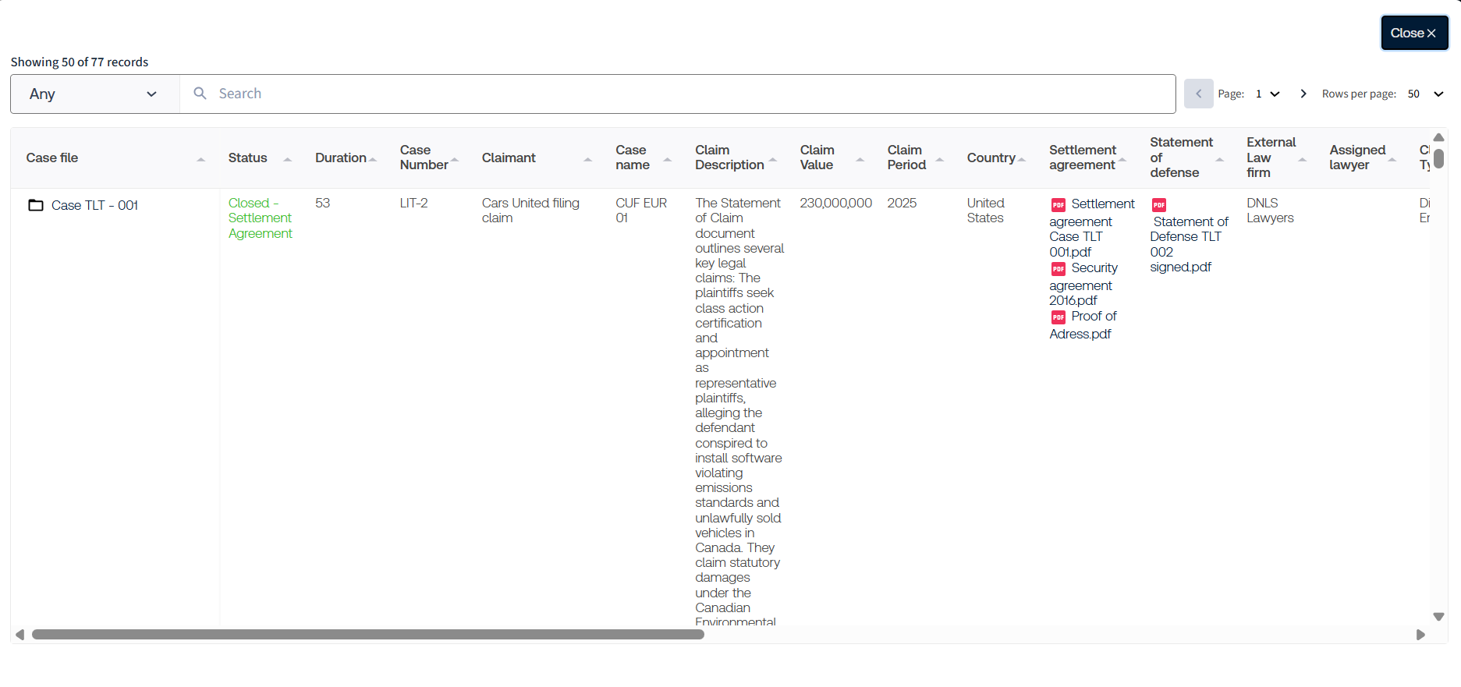Click the vertical scrollbar thumb
Image resolution: width=1461 pixels, height=687 pixels.
click(1438, 158)
